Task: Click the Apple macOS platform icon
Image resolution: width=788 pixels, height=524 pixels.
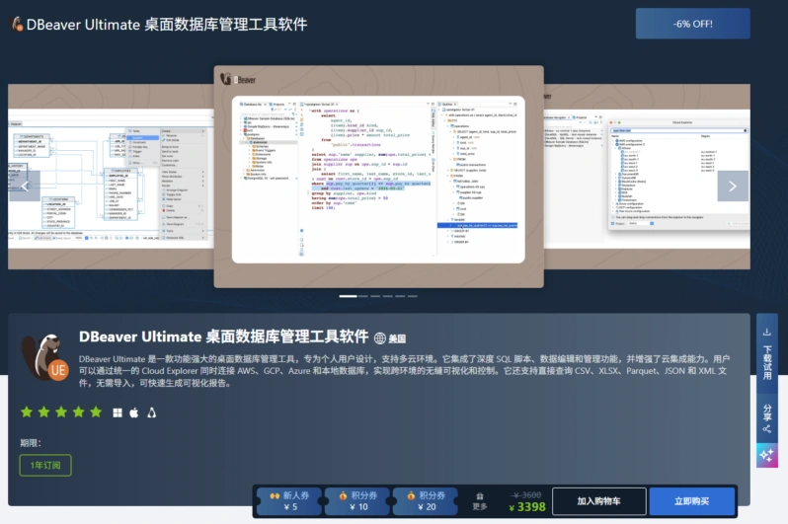Action: (x=134, y=412)
